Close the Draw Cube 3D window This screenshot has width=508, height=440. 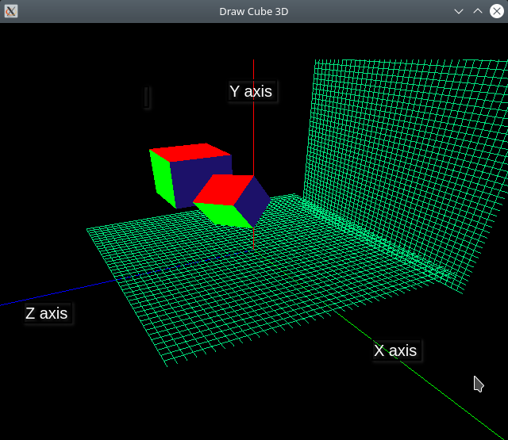(x=496, y=11)
